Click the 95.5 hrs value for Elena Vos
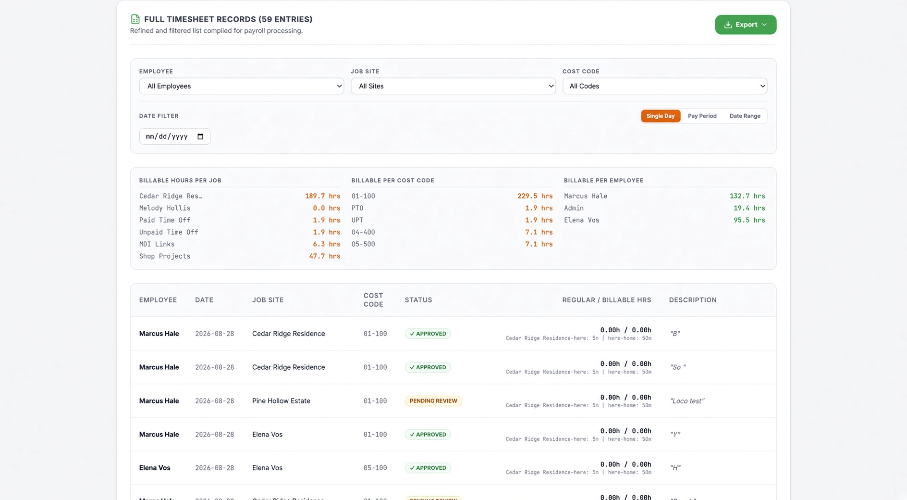Viewport: 907px width, 500px height. (749, 220)
